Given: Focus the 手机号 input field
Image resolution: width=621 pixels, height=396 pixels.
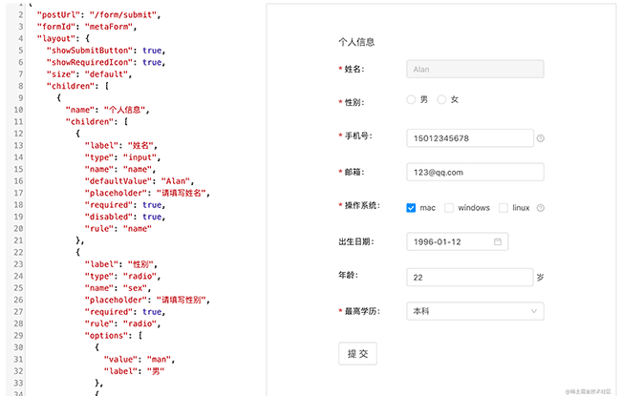Looking at the screenshot, I should (470, 138).
